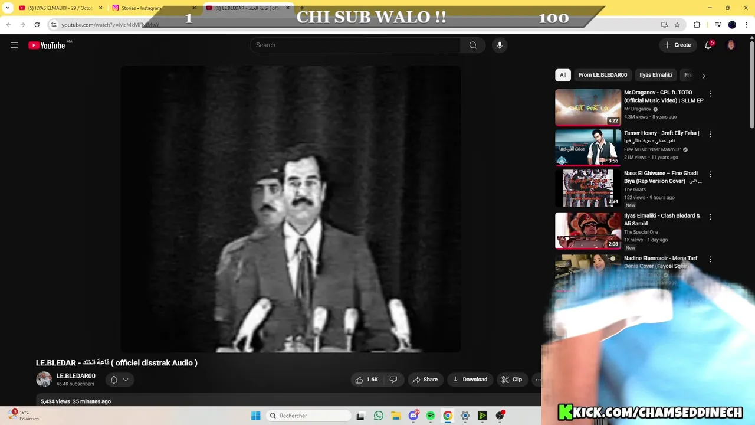
Task: Download the video
Action: click(470, 380)
